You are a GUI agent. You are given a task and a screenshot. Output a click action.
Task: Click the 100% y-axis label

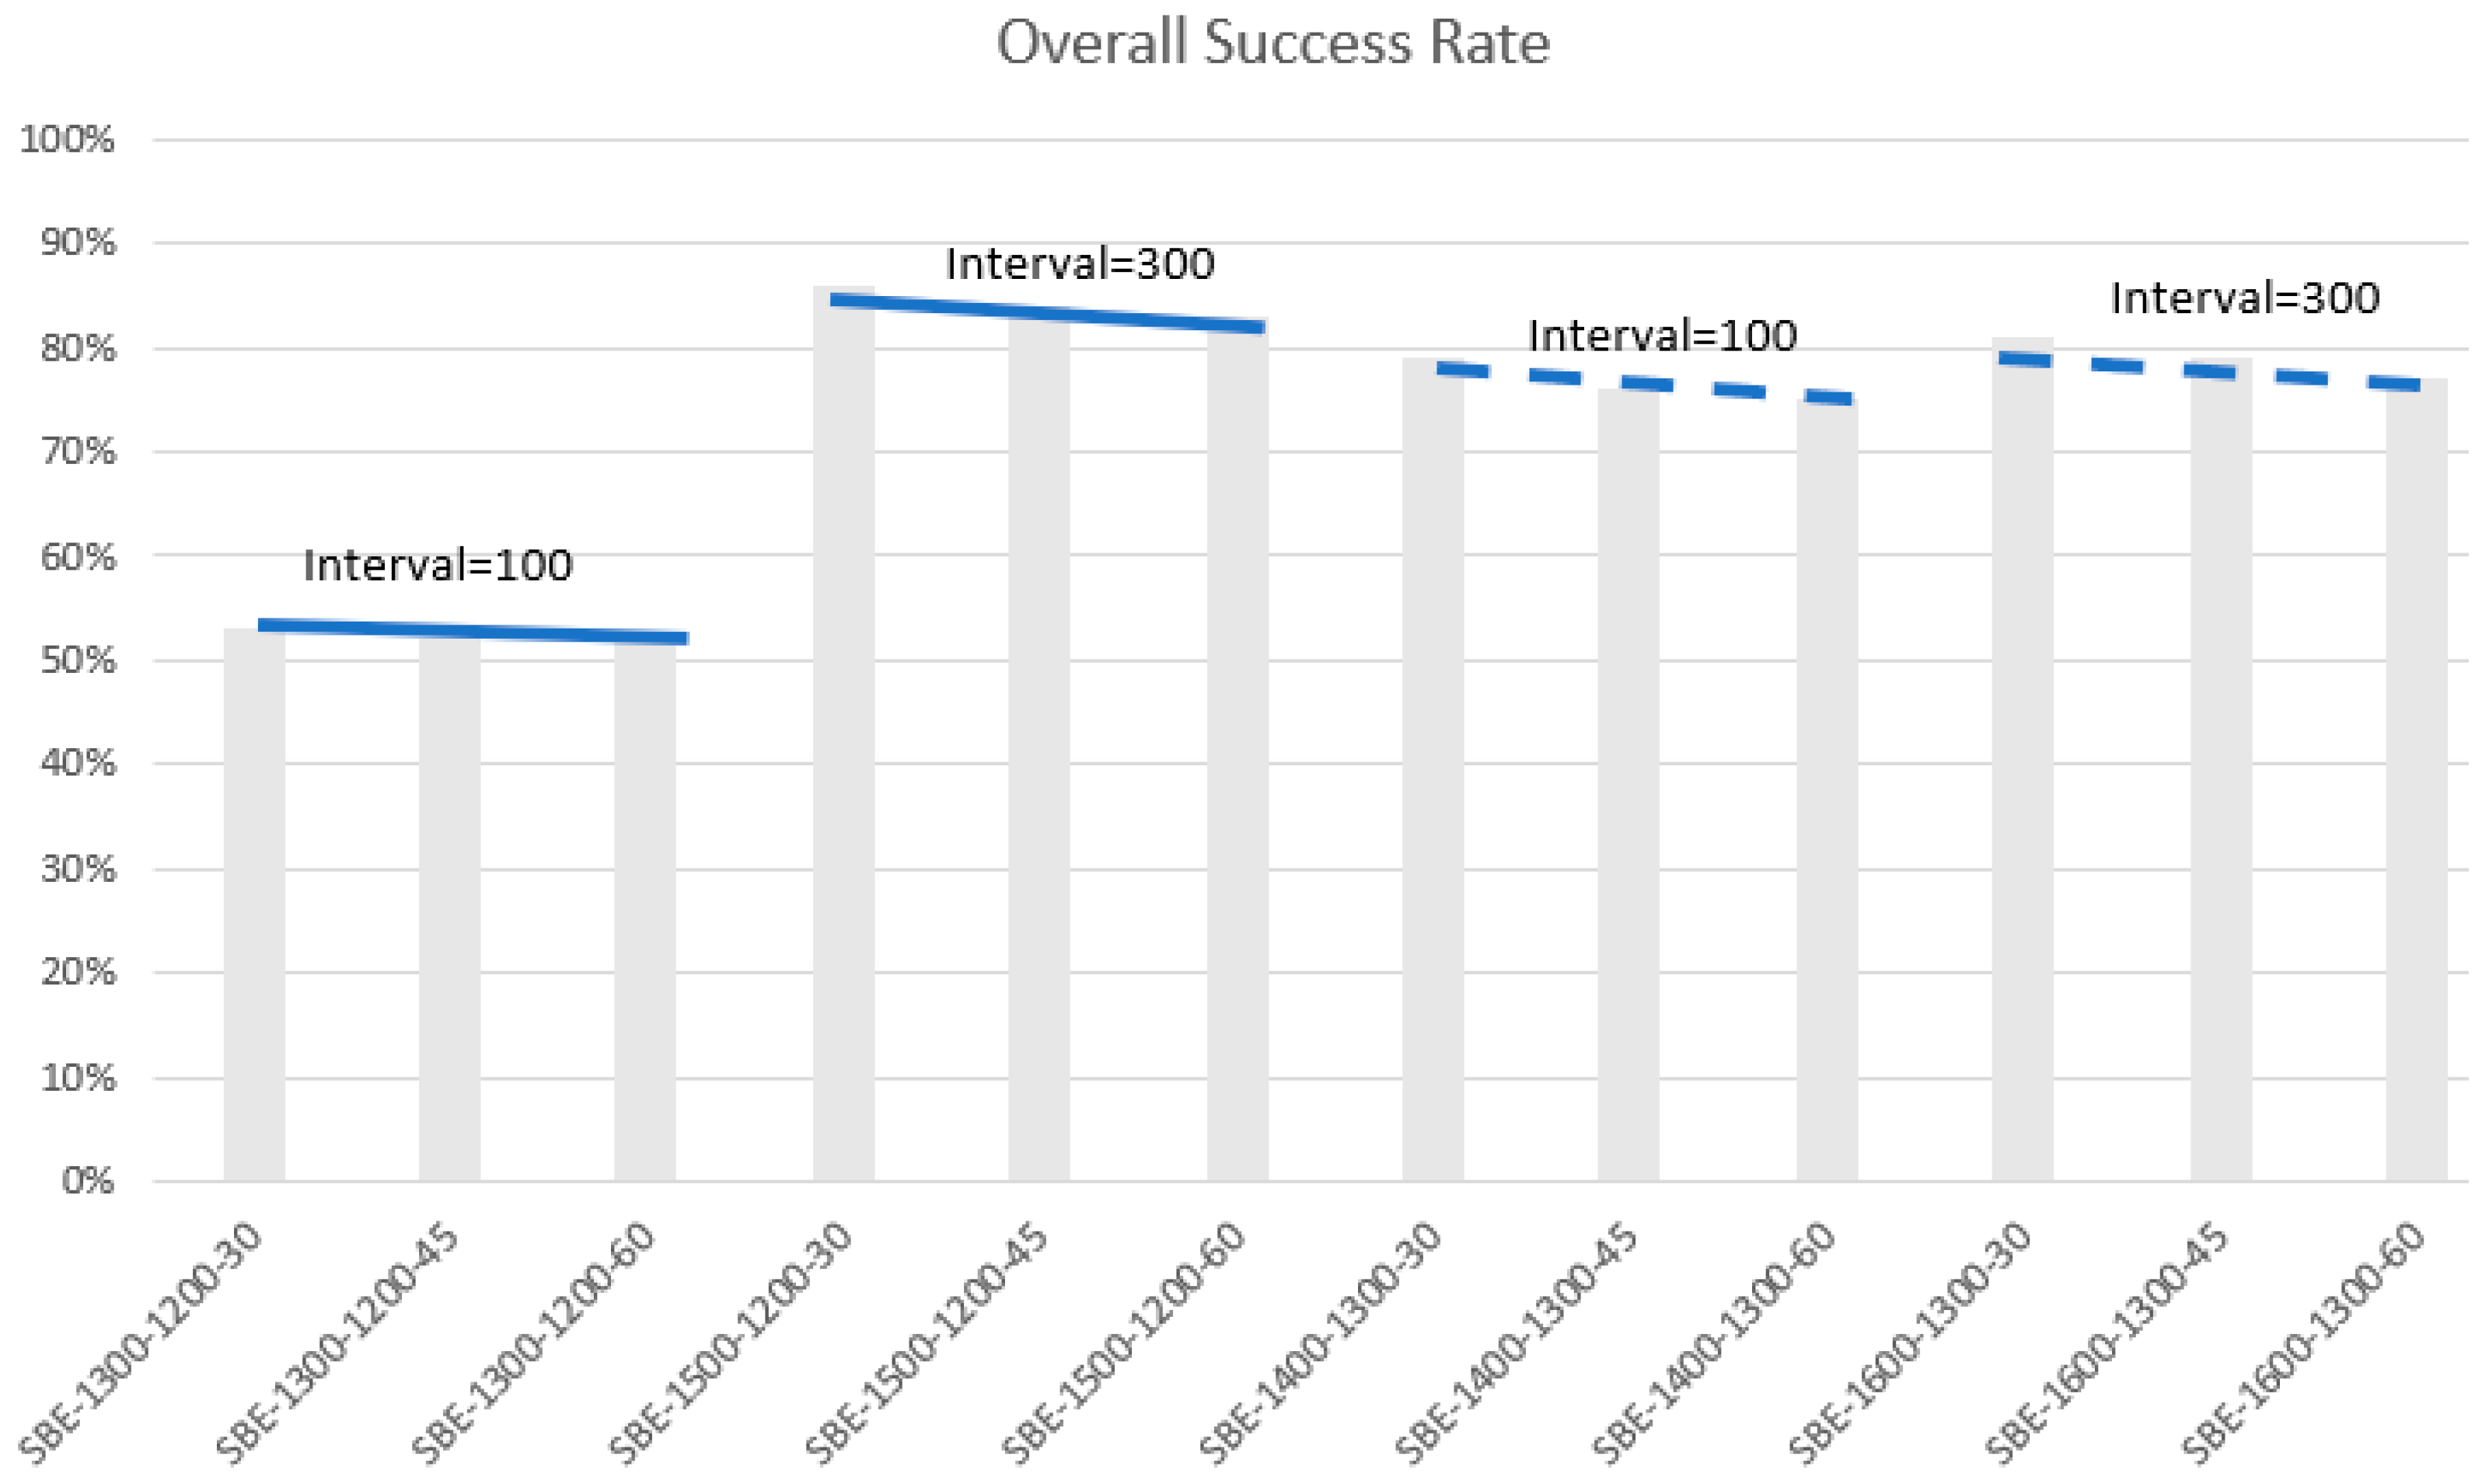tap(68, 140)
